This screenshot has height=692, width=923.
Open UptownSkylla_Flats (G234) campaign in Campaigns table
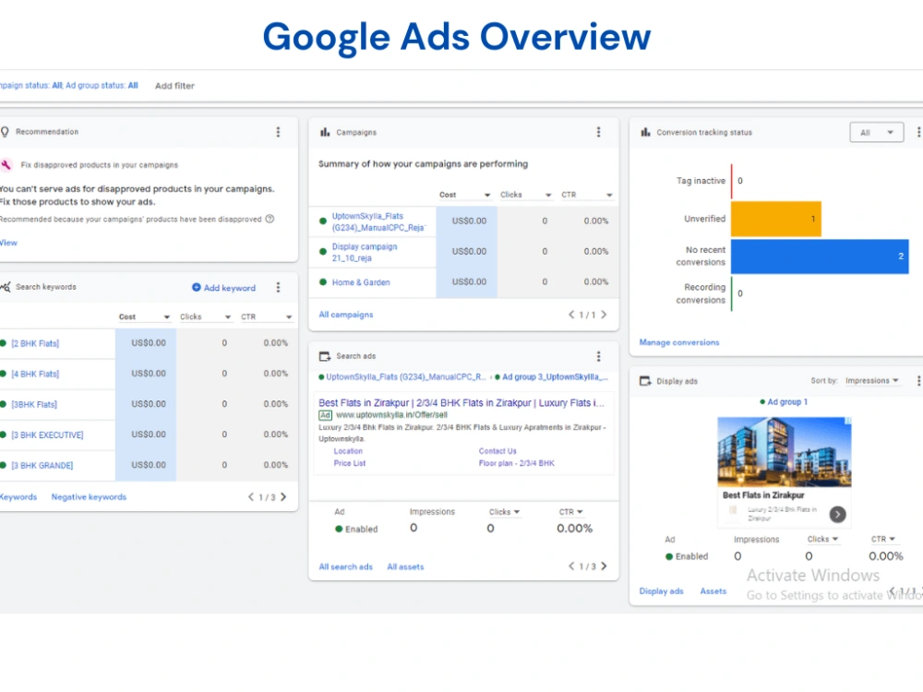(378, 221)
